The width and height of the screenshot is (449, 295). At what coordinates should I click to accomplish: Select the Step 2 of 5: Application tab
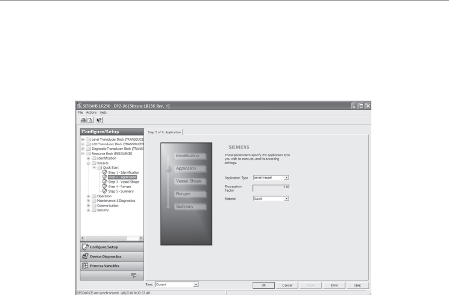pos(164,132)
